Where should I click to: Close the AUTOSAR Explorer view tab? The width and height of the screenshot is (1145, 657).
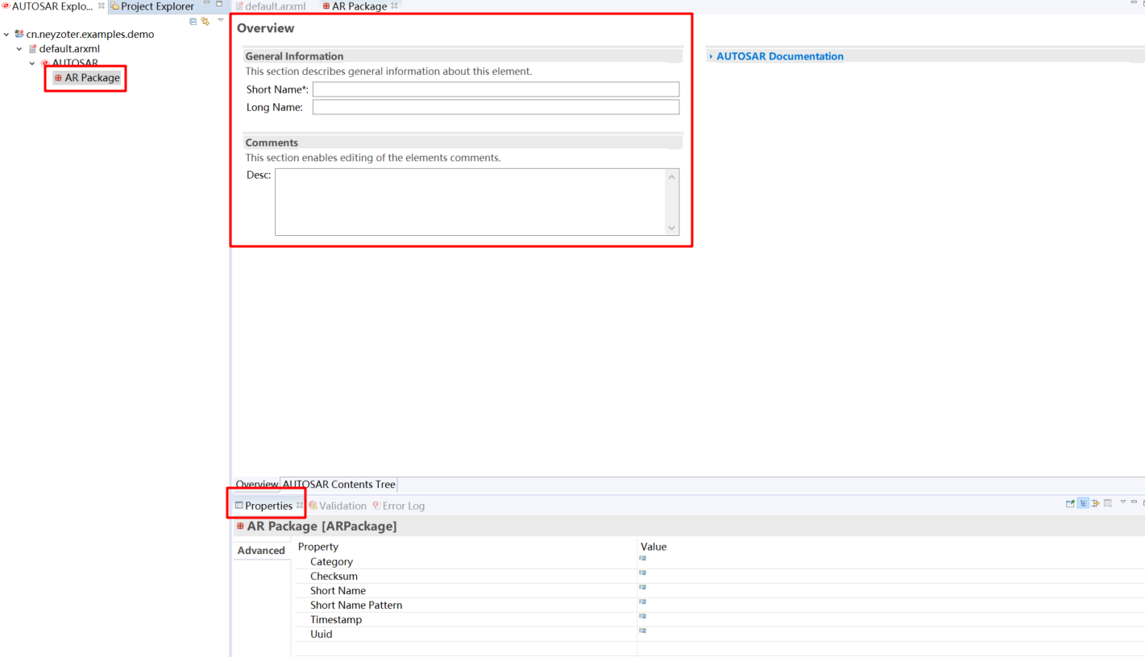[102, 6]
